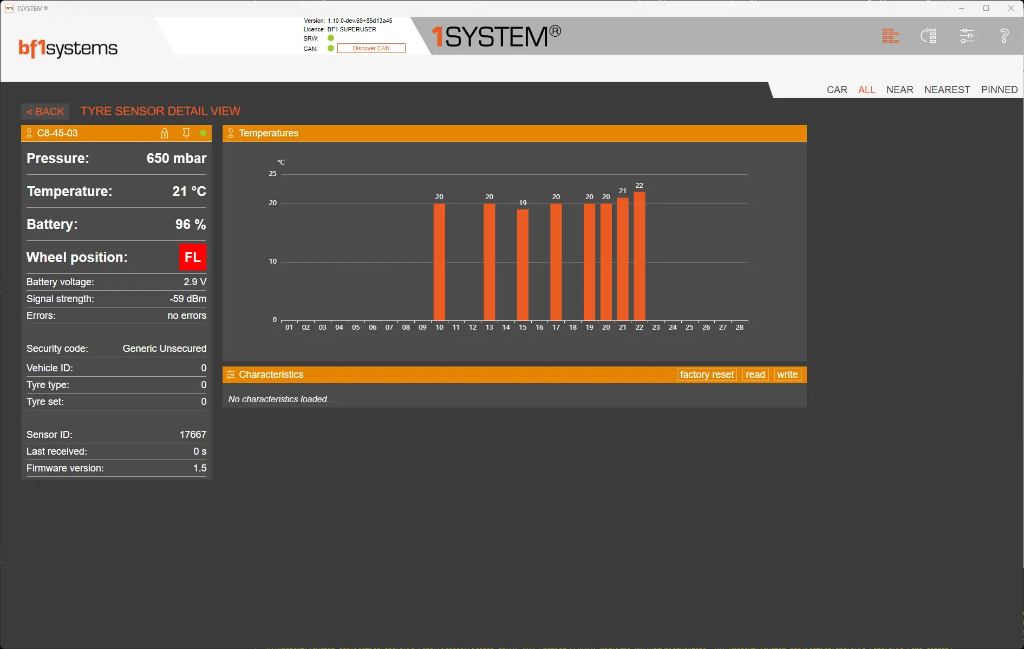Click the Characteristics panel header icon
This screenshot has height=649, width=1024.
(231, 375)
